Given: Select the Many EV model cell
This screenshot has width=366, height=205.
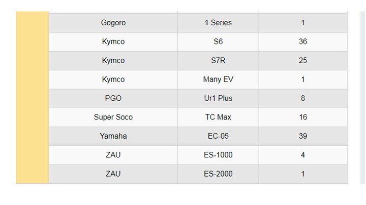Looking at the screenshot, I should (218, 79).
